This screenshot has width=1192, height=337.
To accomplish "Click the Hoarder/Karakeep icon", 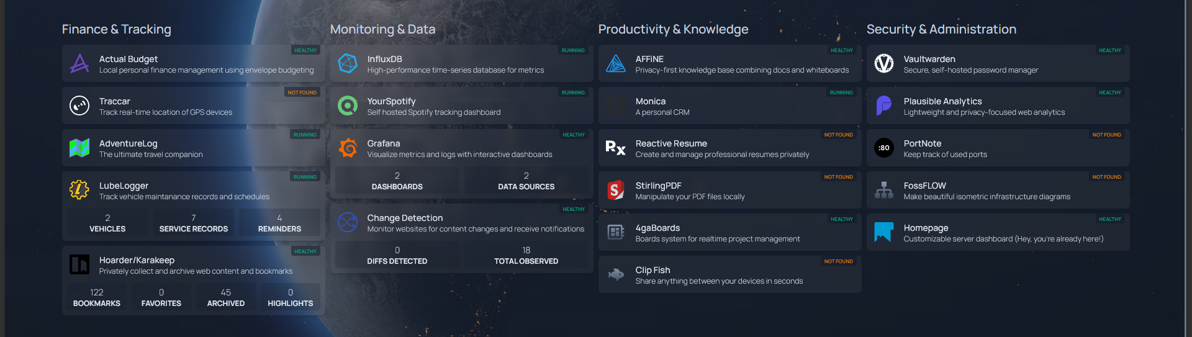I will point(79,264).
